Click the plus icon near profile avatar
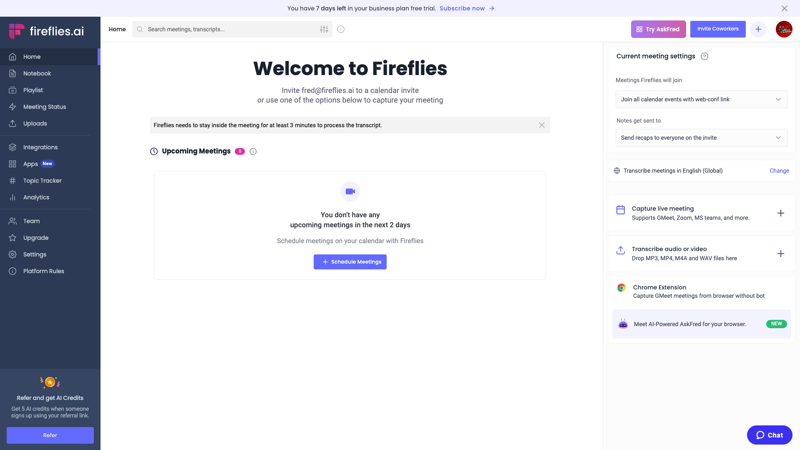The height and width of the screenshot is (450, 800). pos(758,29)
